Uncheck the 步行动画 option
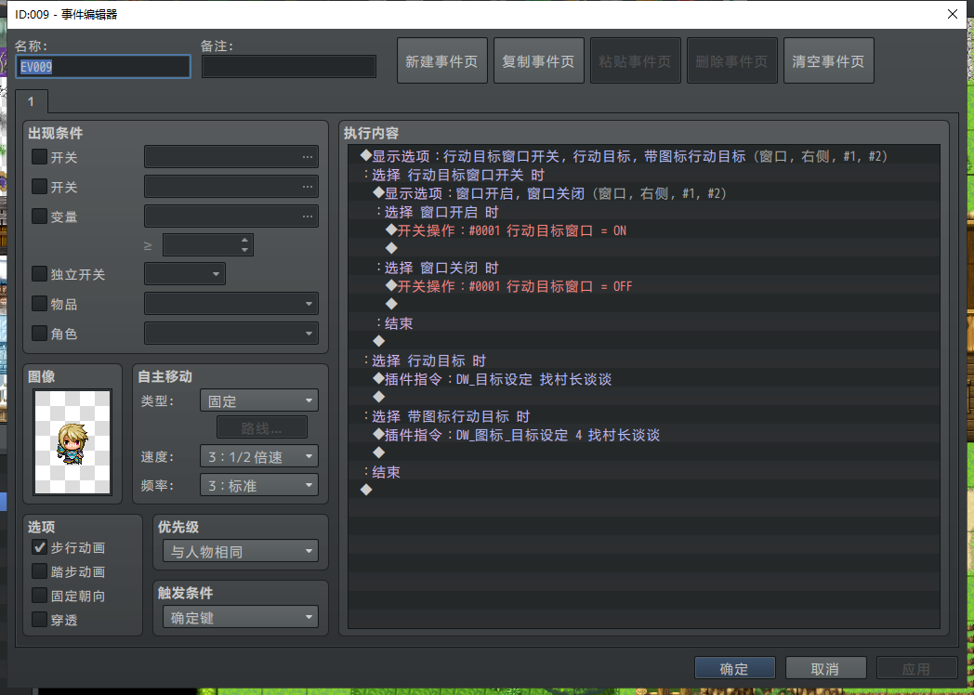The width and height of the screenshot is (974, 695). [x=39, y=547]
